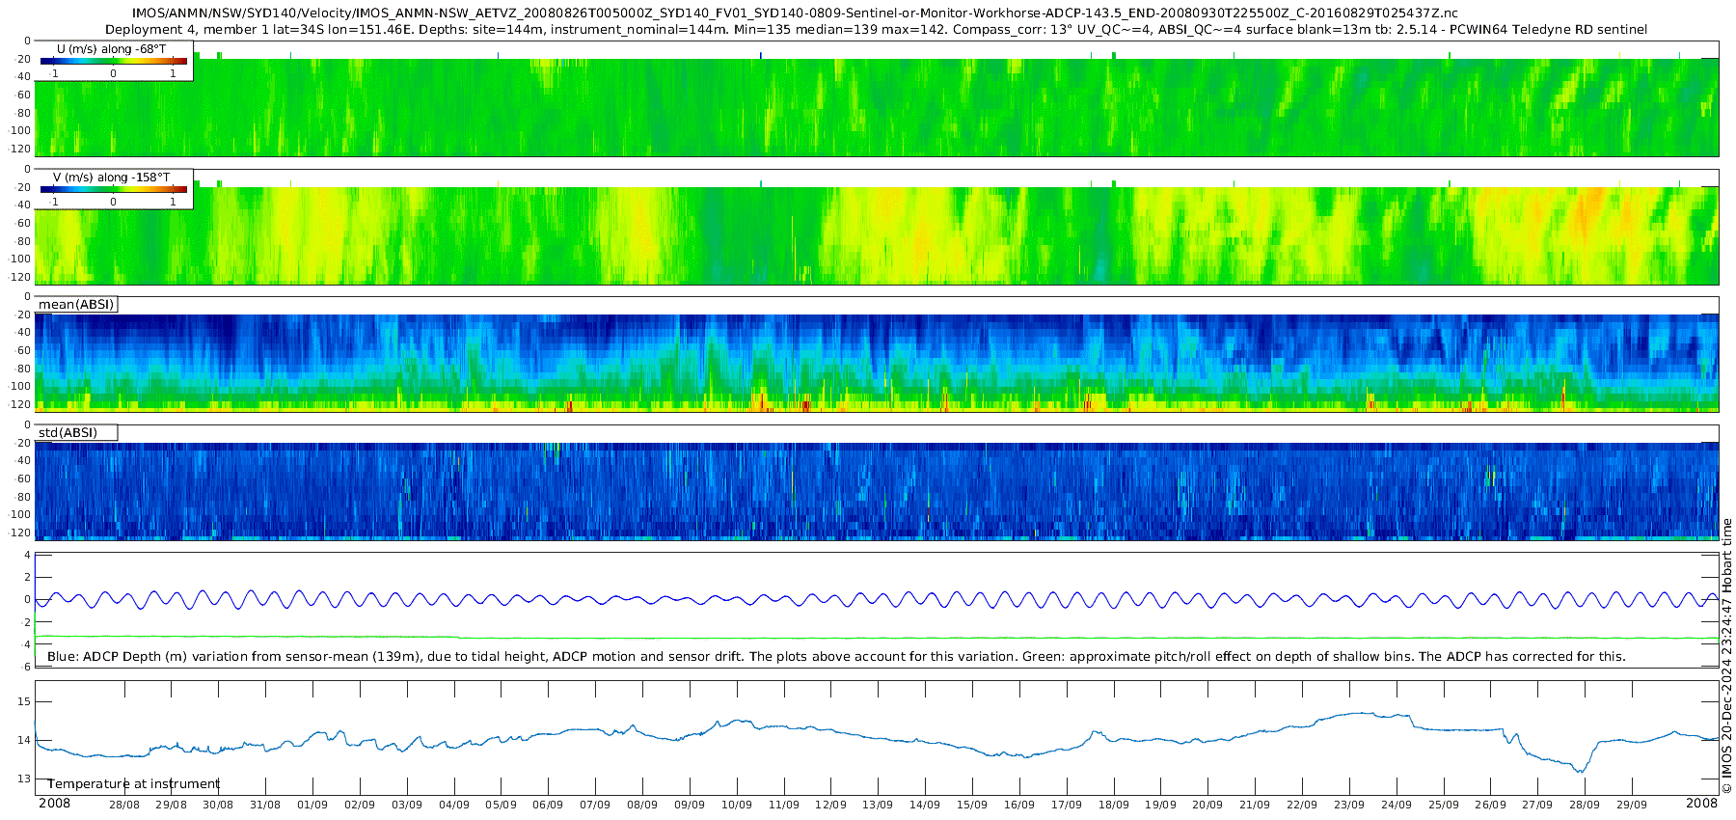The width and height of the screenshot is (1736, 820).
Task: Select the mean(ABSI) panel label
Action: [76, 305]
